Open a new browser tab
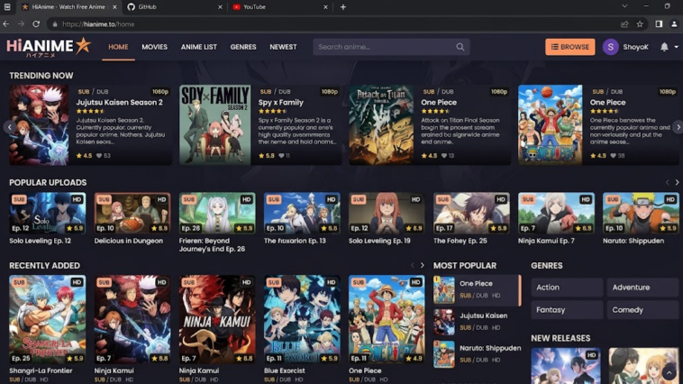This screenshot has height=384, width=683. tap(342, 7)
